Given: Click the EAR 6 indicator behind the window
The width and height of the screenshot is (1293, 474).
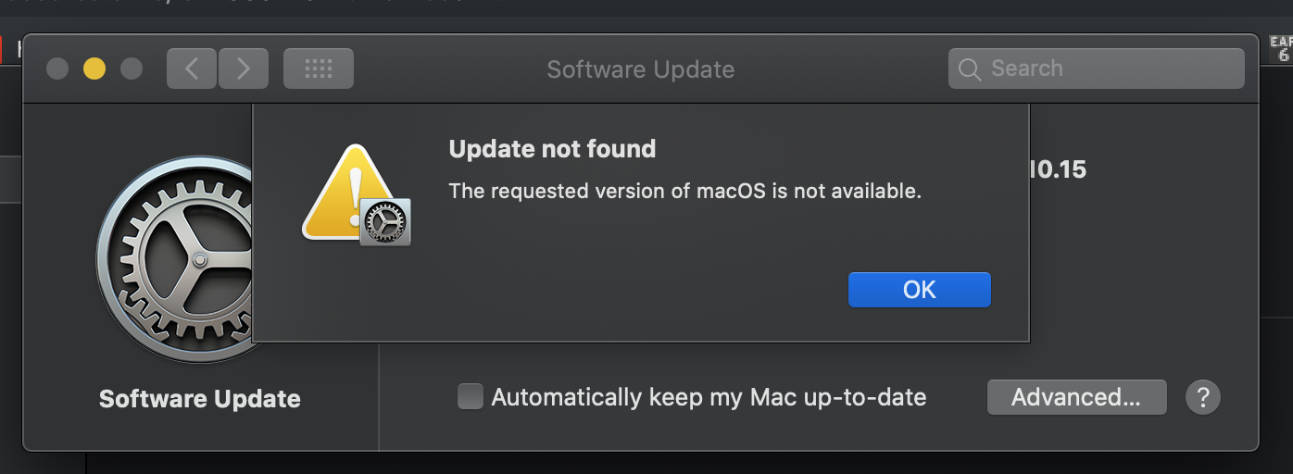Looking at the screenshot, I should coord(1280,49).
